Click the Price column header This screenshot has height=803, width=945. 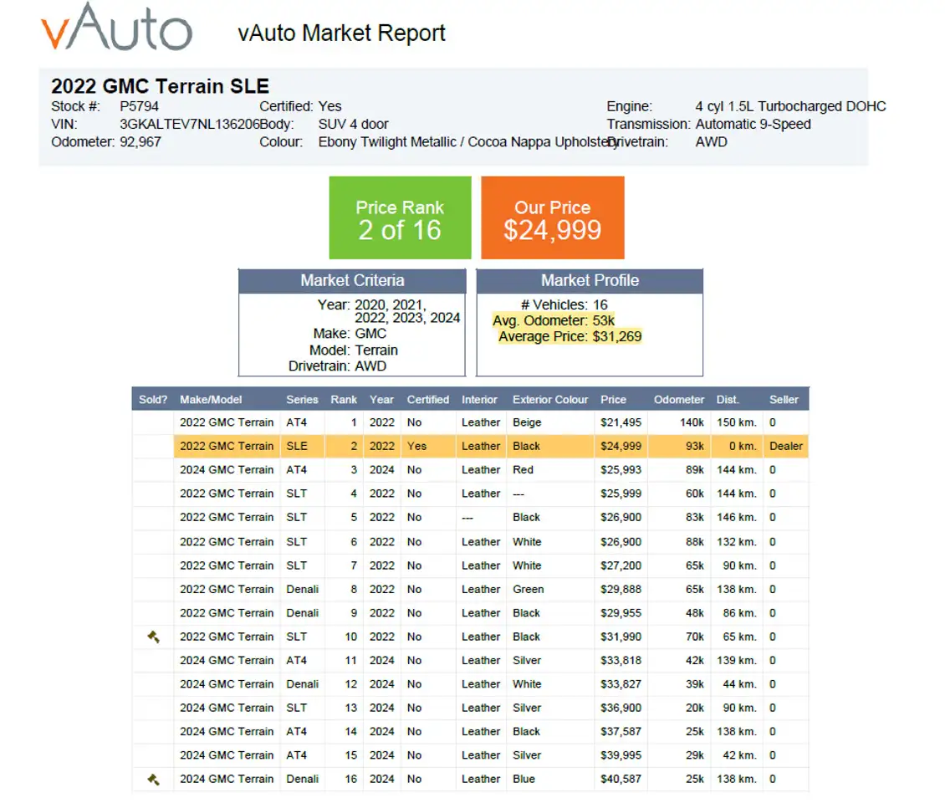[613, 400]
